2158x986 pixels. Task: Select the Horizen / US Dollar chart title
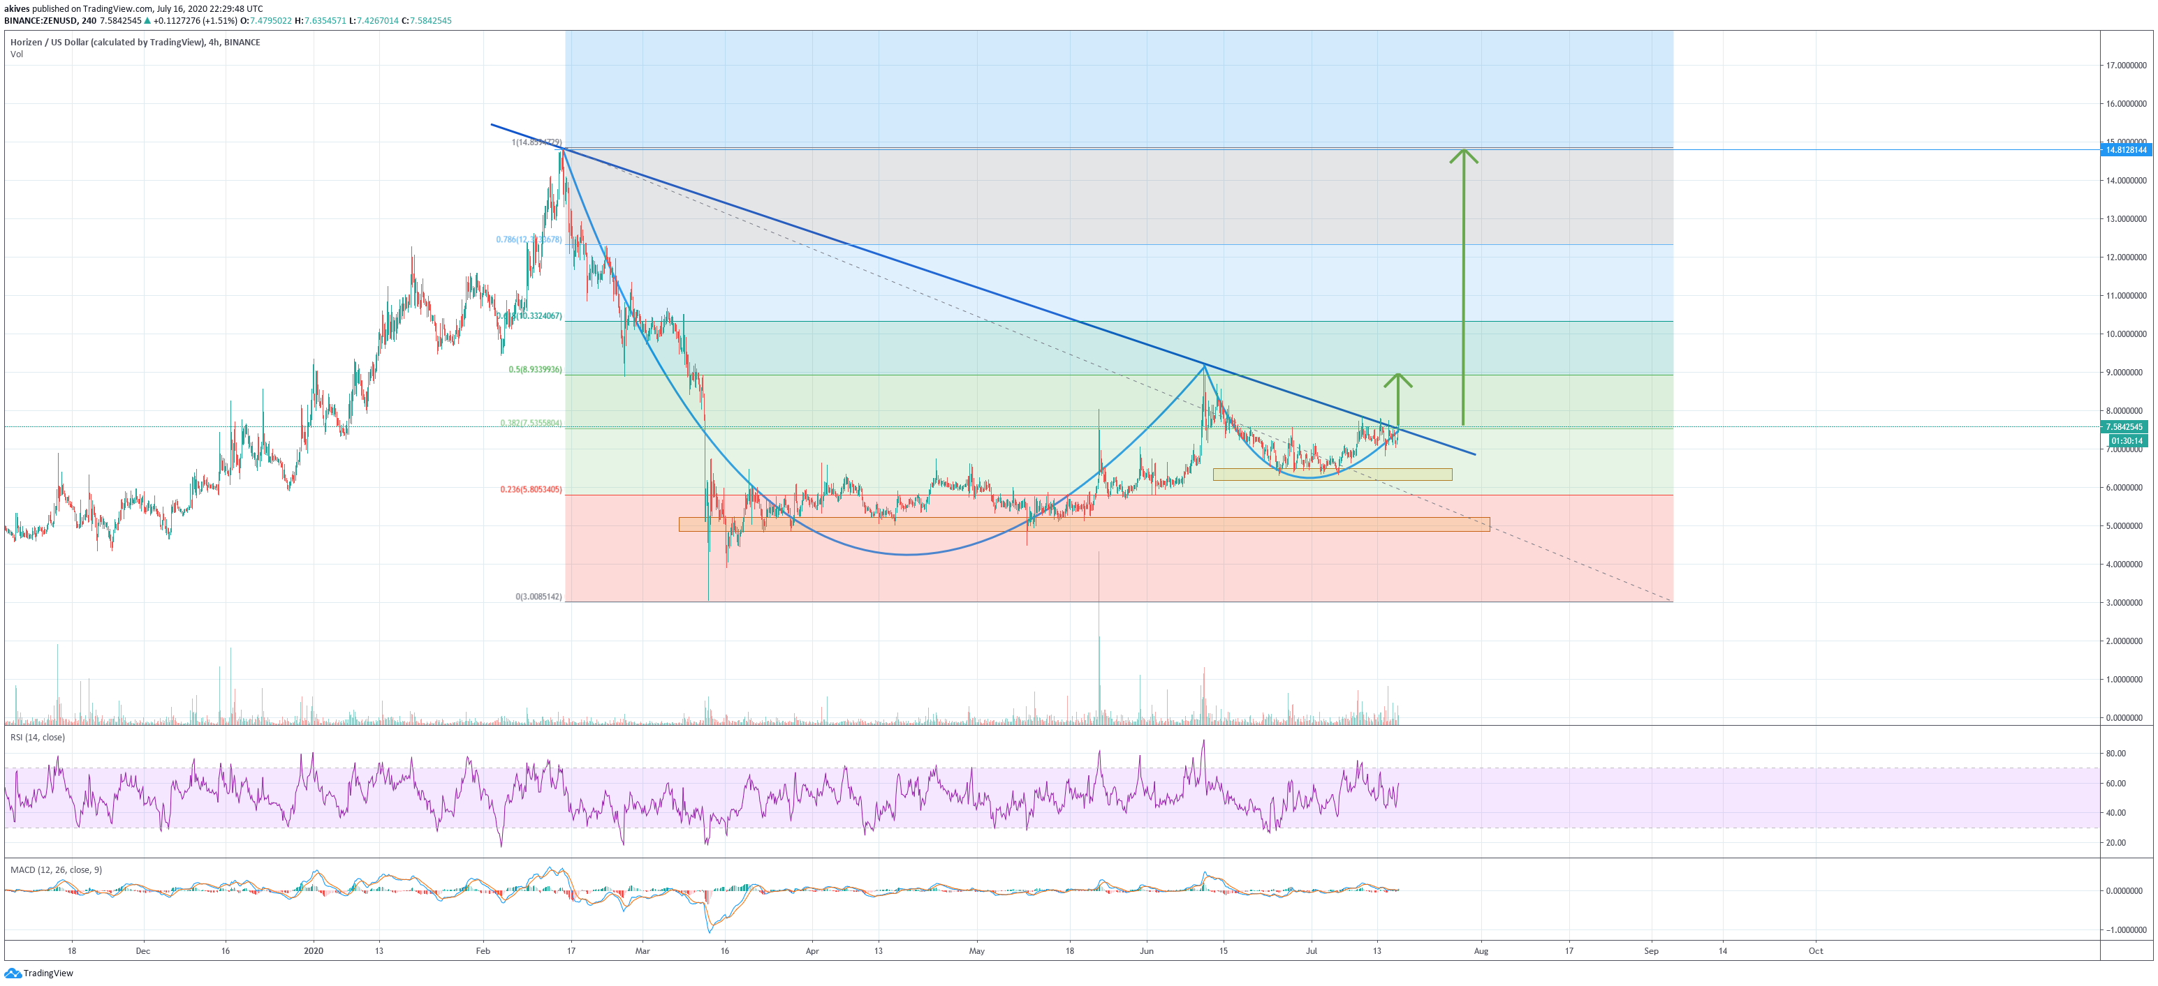coord(135,42)
